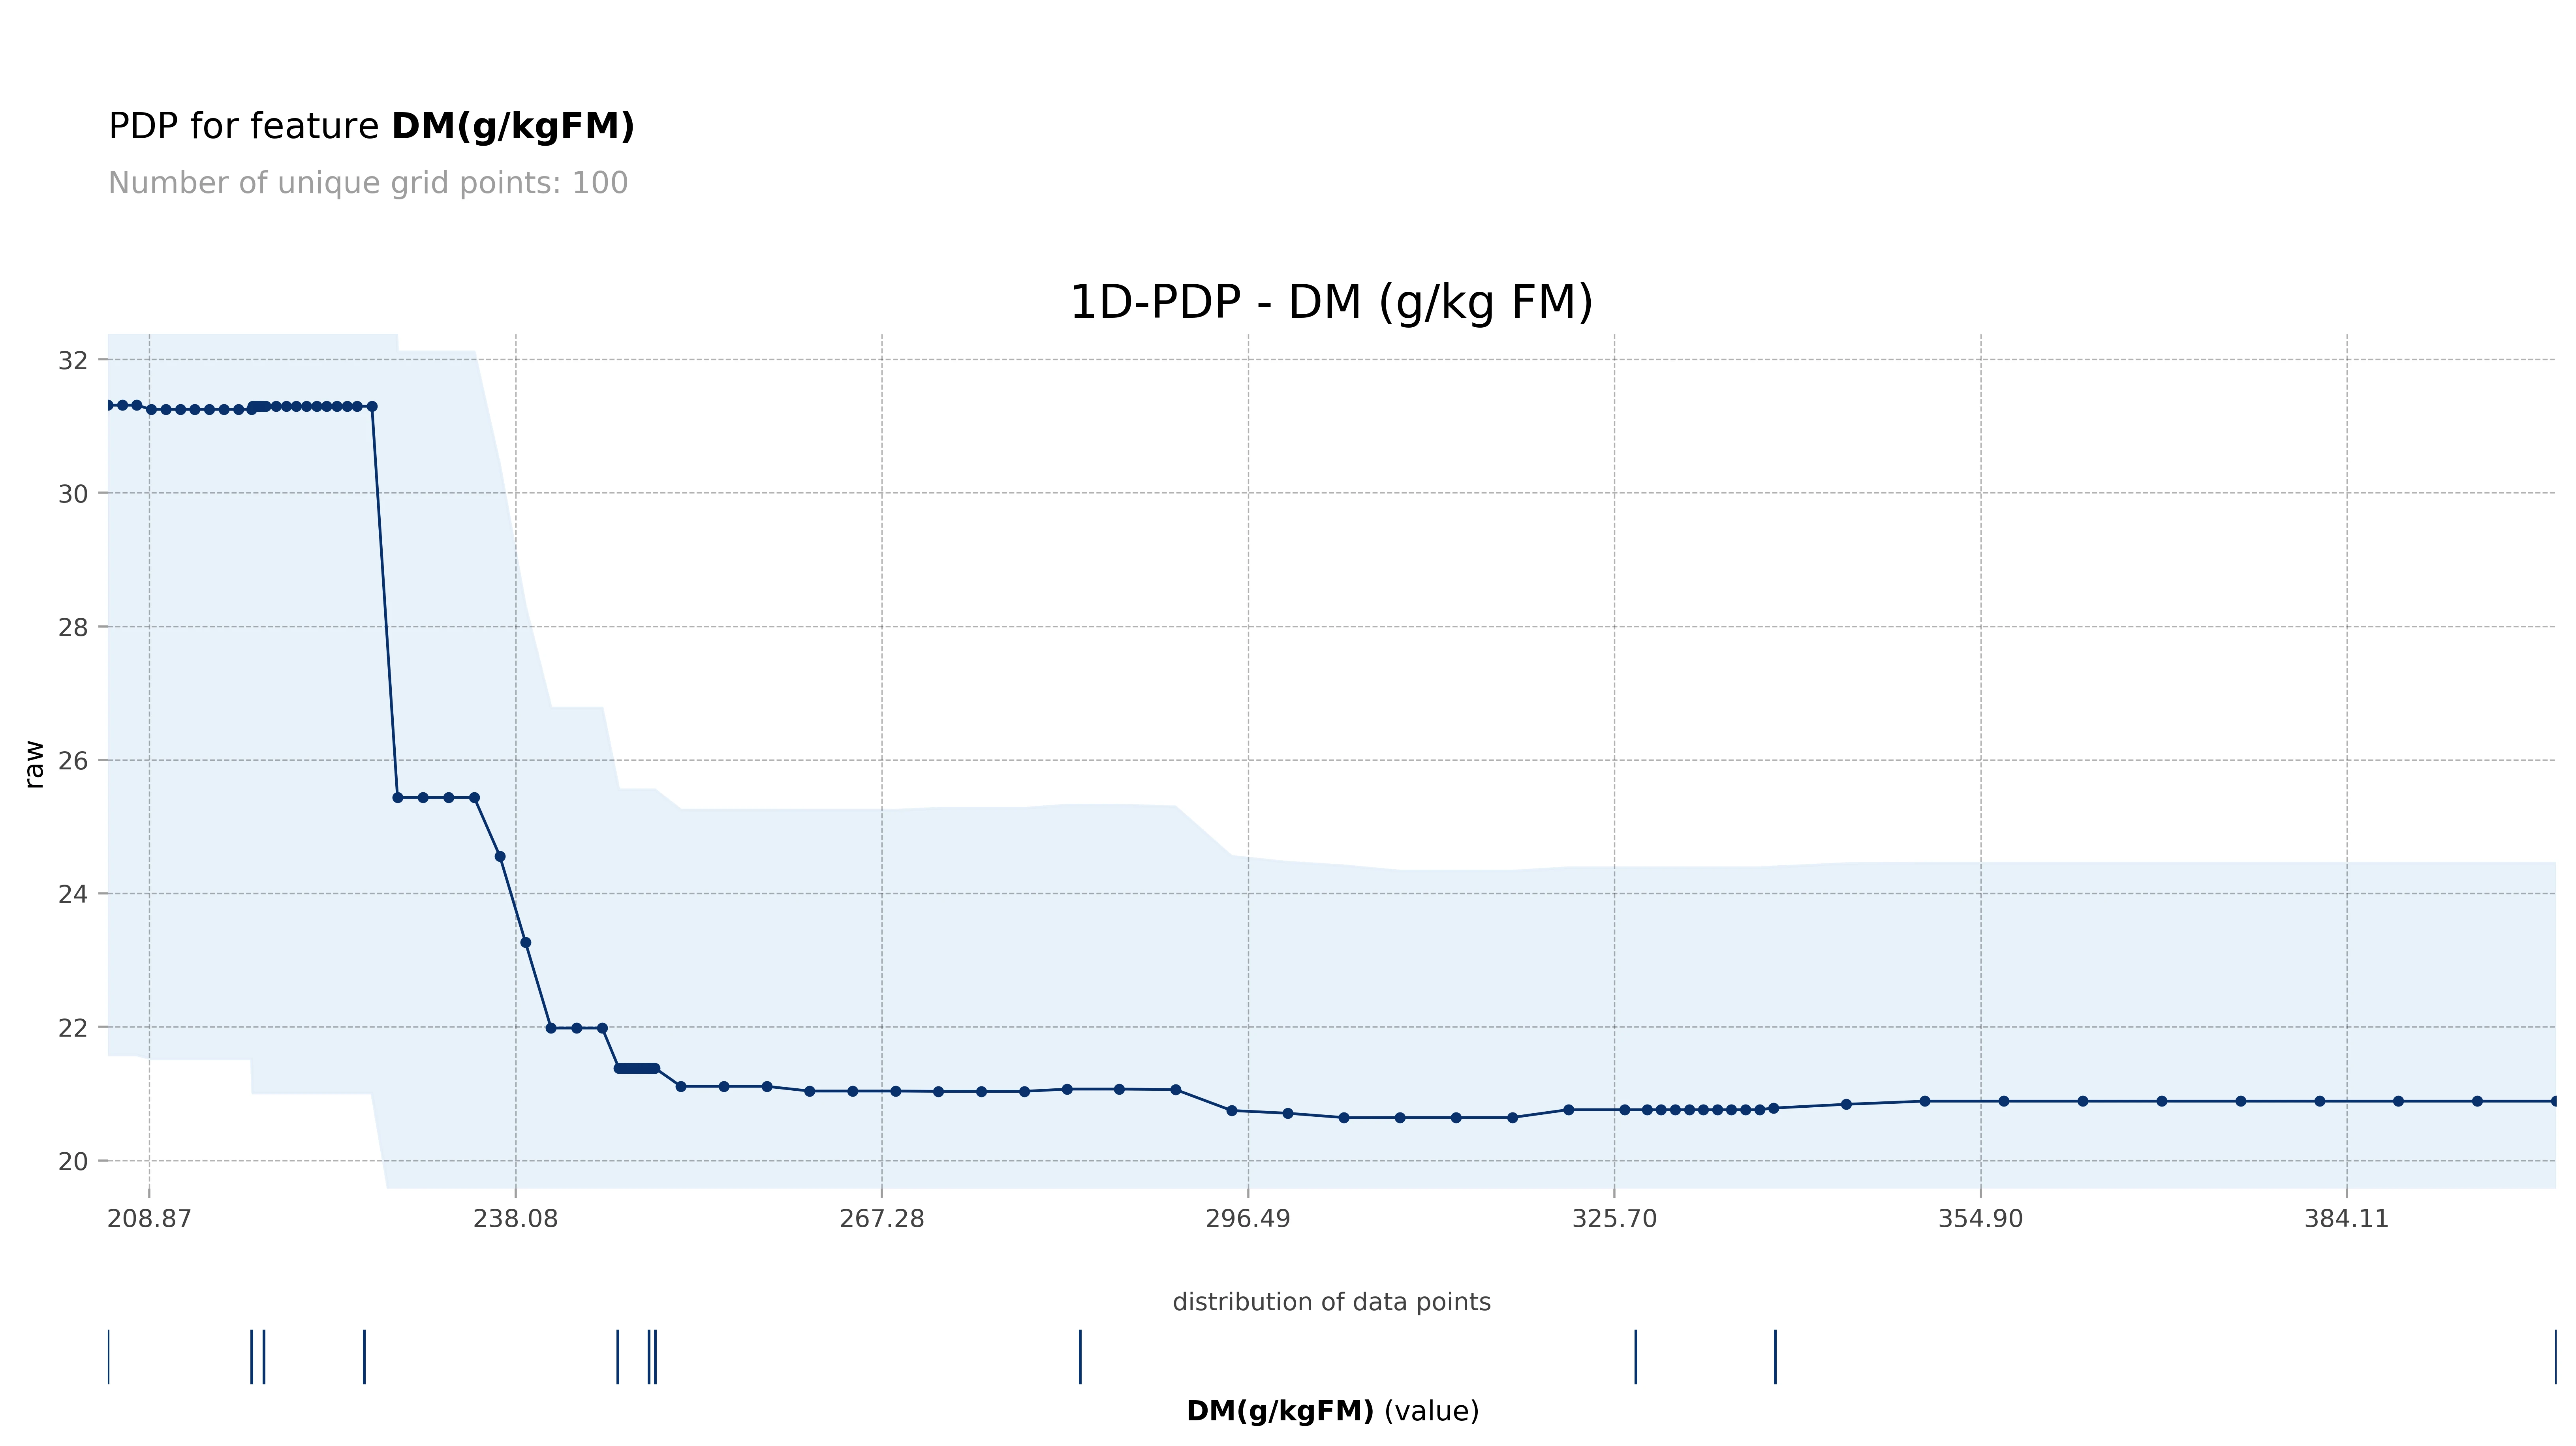The image size is (2576, 1446).
Task: Click the last data point before the steep drop
Action: tap(372, 407)
